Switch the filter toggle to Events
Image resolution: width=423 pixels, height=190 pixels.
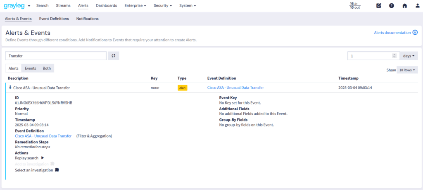pos(31,68)
